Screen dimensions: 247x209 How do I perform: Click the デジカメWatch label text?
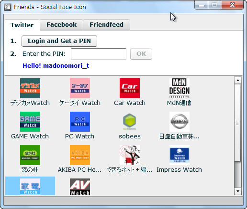tap(30, 103)
